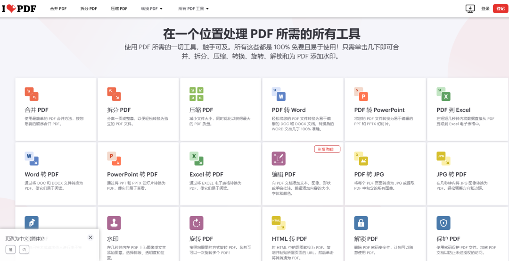Viewport: 509px width, 261px height.
Task: Click the 拆分 PDF split icon
Action: point(114,94)
